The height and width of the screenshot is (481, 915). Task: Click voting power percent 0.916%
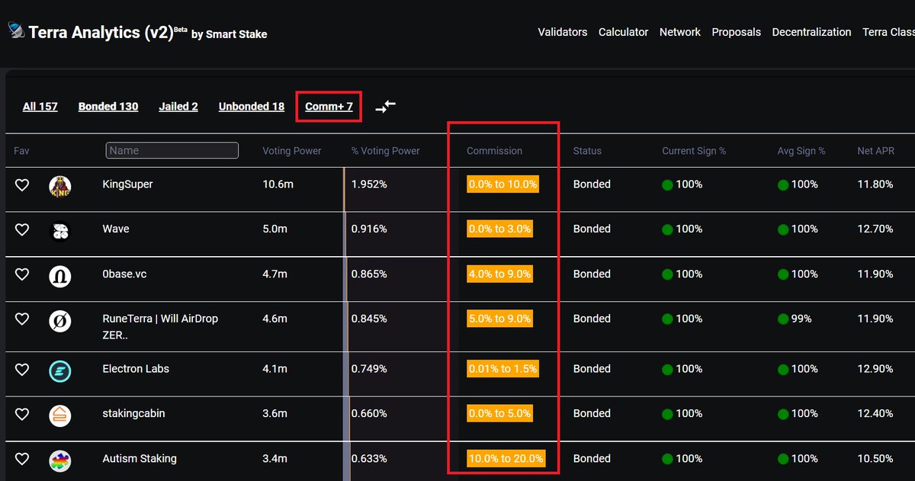point(369,229)
